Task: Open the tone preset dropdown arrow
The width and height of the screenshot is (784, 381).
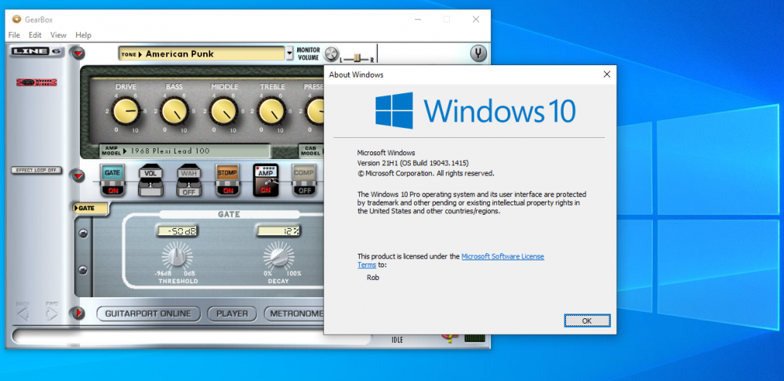Action: [x=289, y=53]
